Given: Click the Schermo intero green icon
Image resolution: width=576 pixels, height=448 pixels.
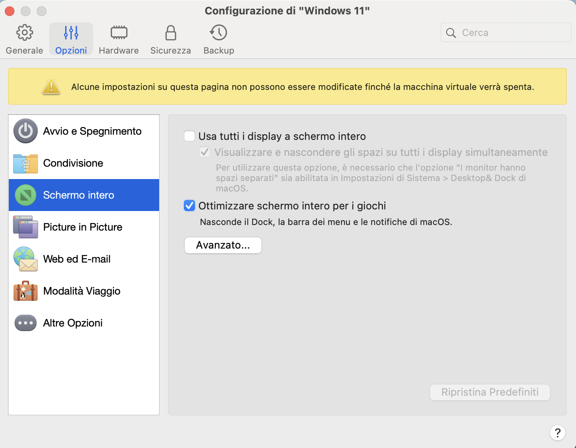Looking at the screenshot, I should coord(26,195).
